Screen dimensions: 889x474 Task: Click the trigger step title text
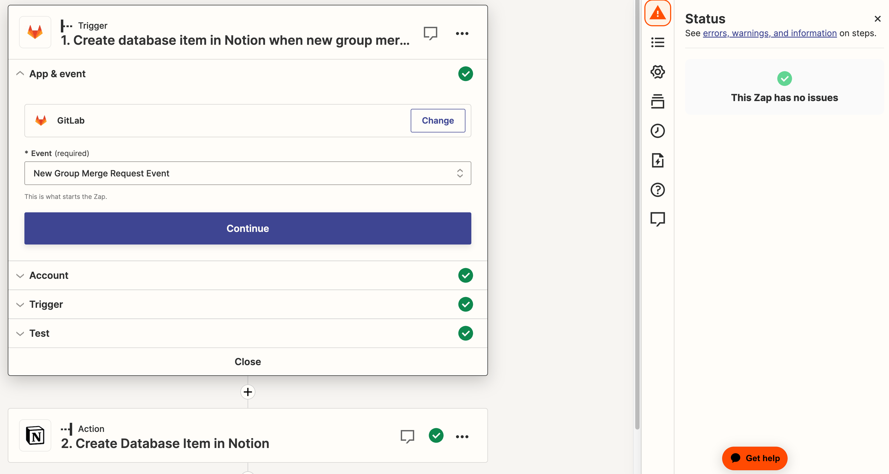[235, 40]
